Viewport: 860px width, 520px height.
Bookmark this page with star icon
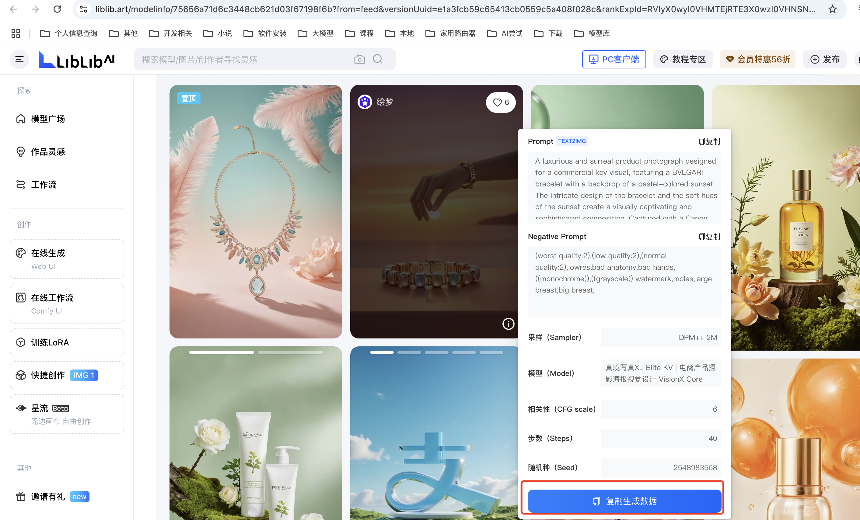coord(832,9)
